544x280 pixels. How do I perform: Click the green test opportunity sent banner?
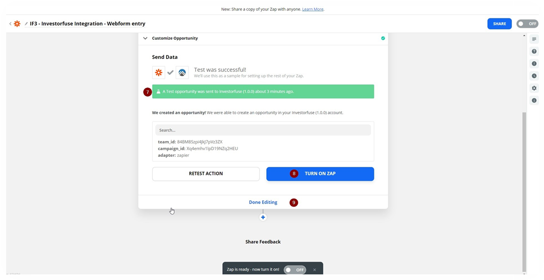click(263, 92)
